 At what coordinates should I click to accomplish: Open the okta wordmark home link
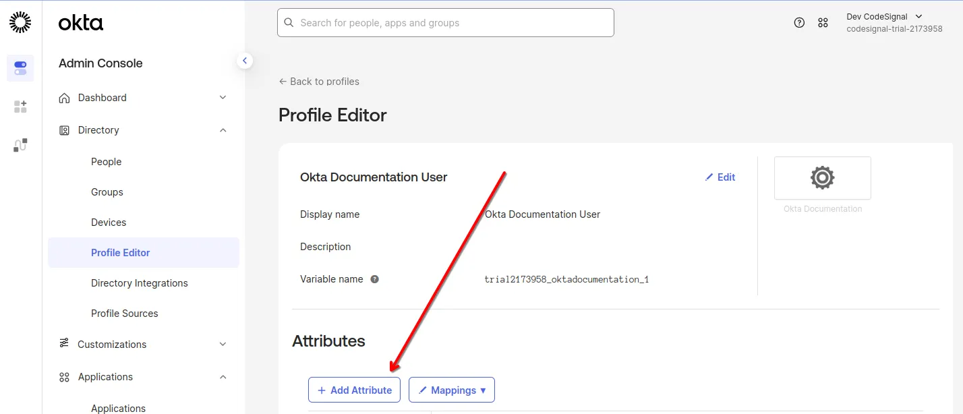(81, 23)
